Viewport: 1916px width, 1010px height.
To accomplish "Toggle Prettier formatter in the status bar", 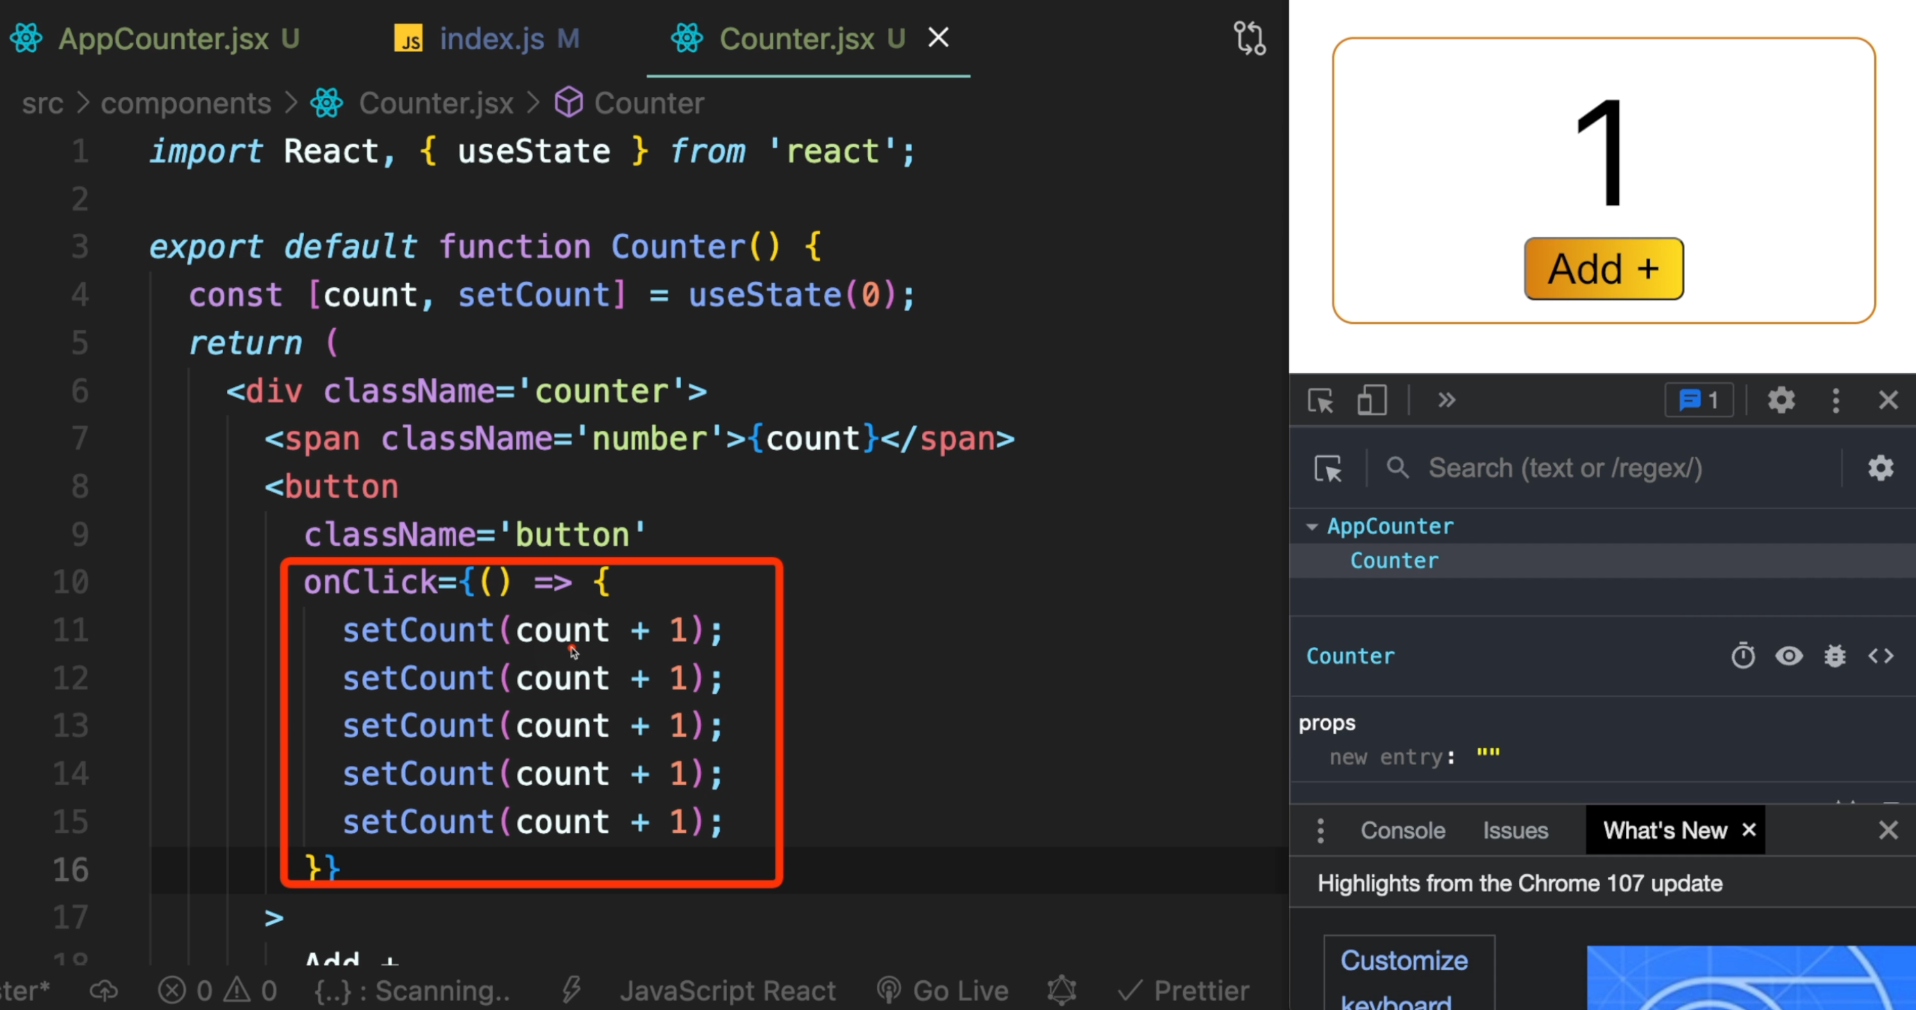I will pos(1184,991).
